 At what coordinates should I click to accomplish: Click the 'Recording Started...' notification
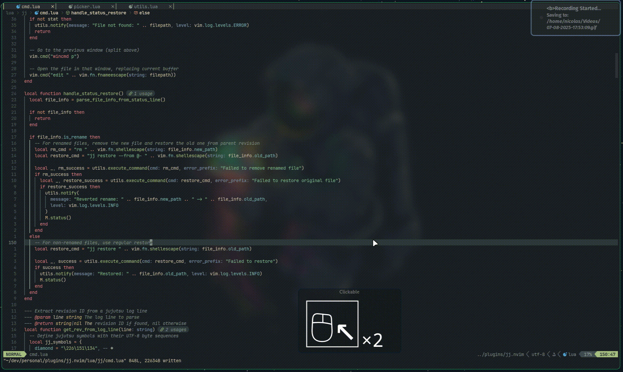576,18
